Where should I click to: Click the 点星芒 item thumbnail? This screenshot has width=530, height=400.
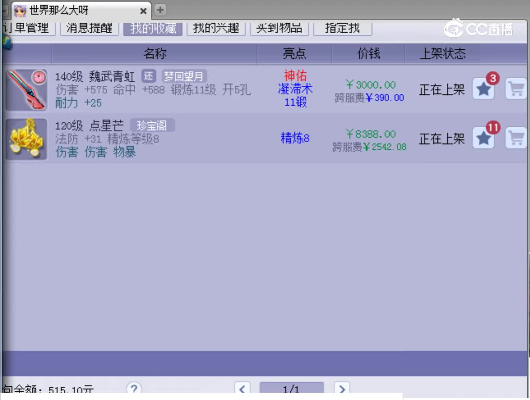pos(26,139)
